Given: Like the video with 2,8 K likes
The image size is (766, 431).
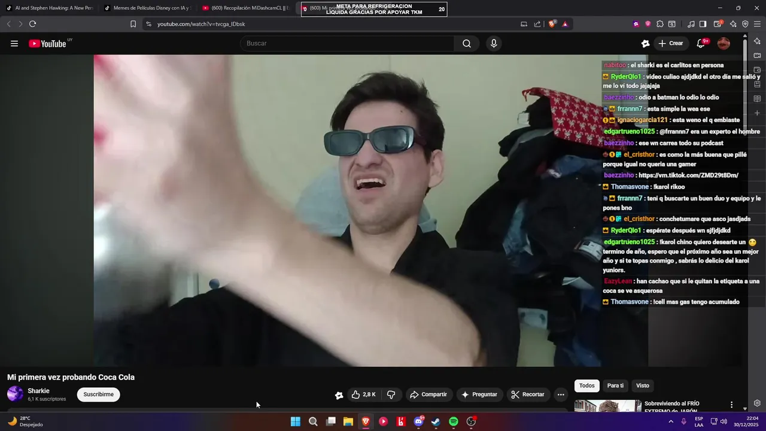Looking at the screenshot, I should click(363, 394).
